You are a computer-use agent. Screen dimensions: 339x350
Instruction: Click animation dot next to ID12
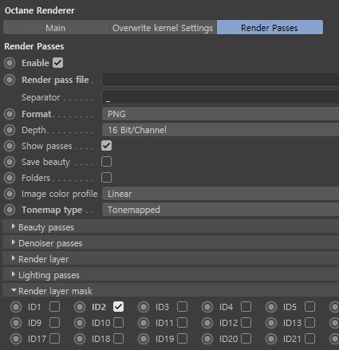(x=207, y=323)
